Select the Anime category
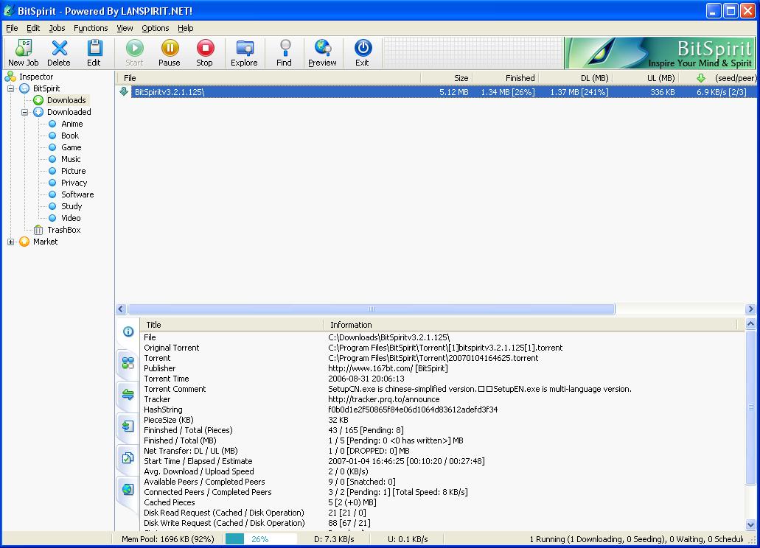 click(72, 124)
